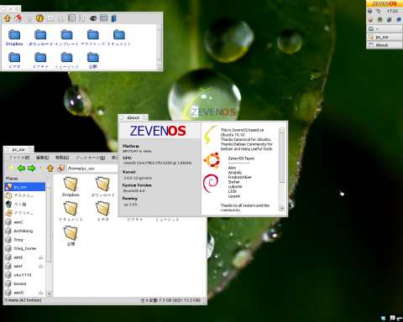The image size is (403, 322).
Task: Click the 17:35 clock in corner panel
Action: [x=392, y=11]
